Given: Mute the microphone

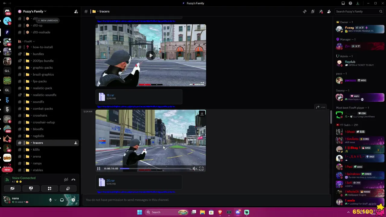Looking at the screenshot, I should tap(50, 200).
